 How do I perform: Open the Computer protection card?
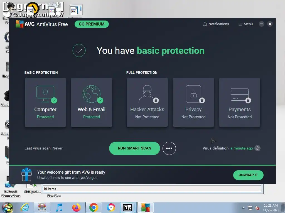pyautogui.click(x=45, y=102)
